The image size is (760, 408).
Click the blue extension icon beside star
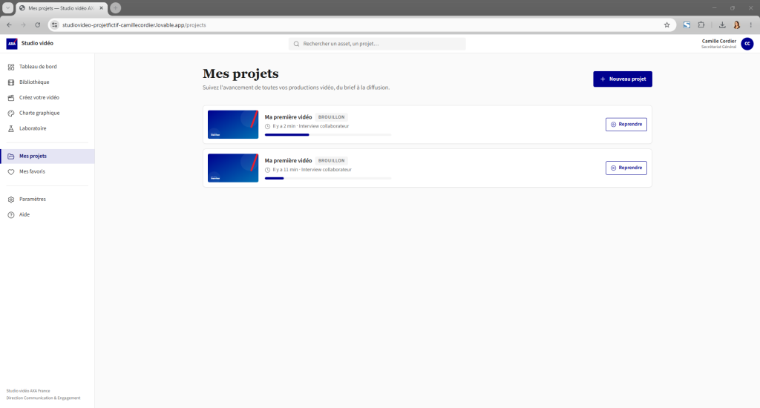point(687,25)
